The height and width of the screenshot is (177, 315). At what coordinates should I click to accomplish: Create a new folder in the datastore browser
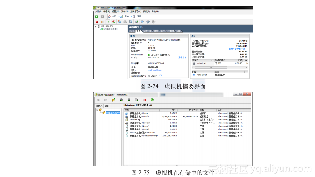tap(114, 100)
